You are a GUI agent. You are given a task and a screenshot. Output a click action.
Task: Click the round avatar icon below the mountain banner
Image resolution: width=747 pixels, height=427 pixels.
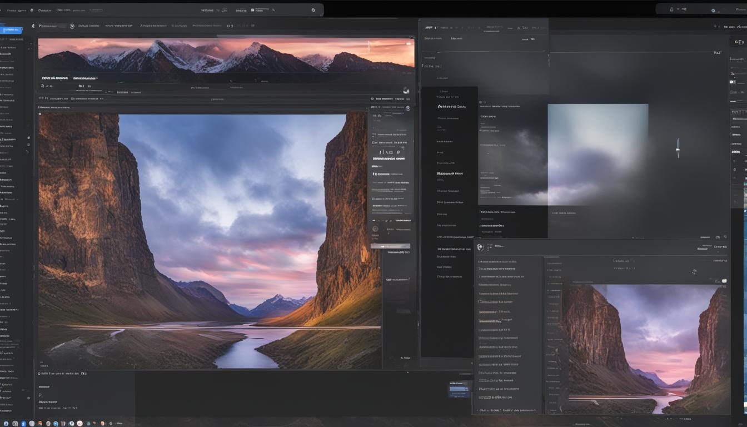click(x=406, y=90)
